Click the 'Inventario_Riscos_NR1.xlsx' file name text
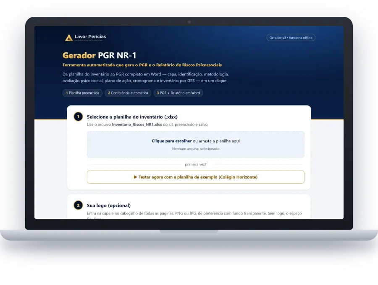378x285 pixels. coord(137,124)
